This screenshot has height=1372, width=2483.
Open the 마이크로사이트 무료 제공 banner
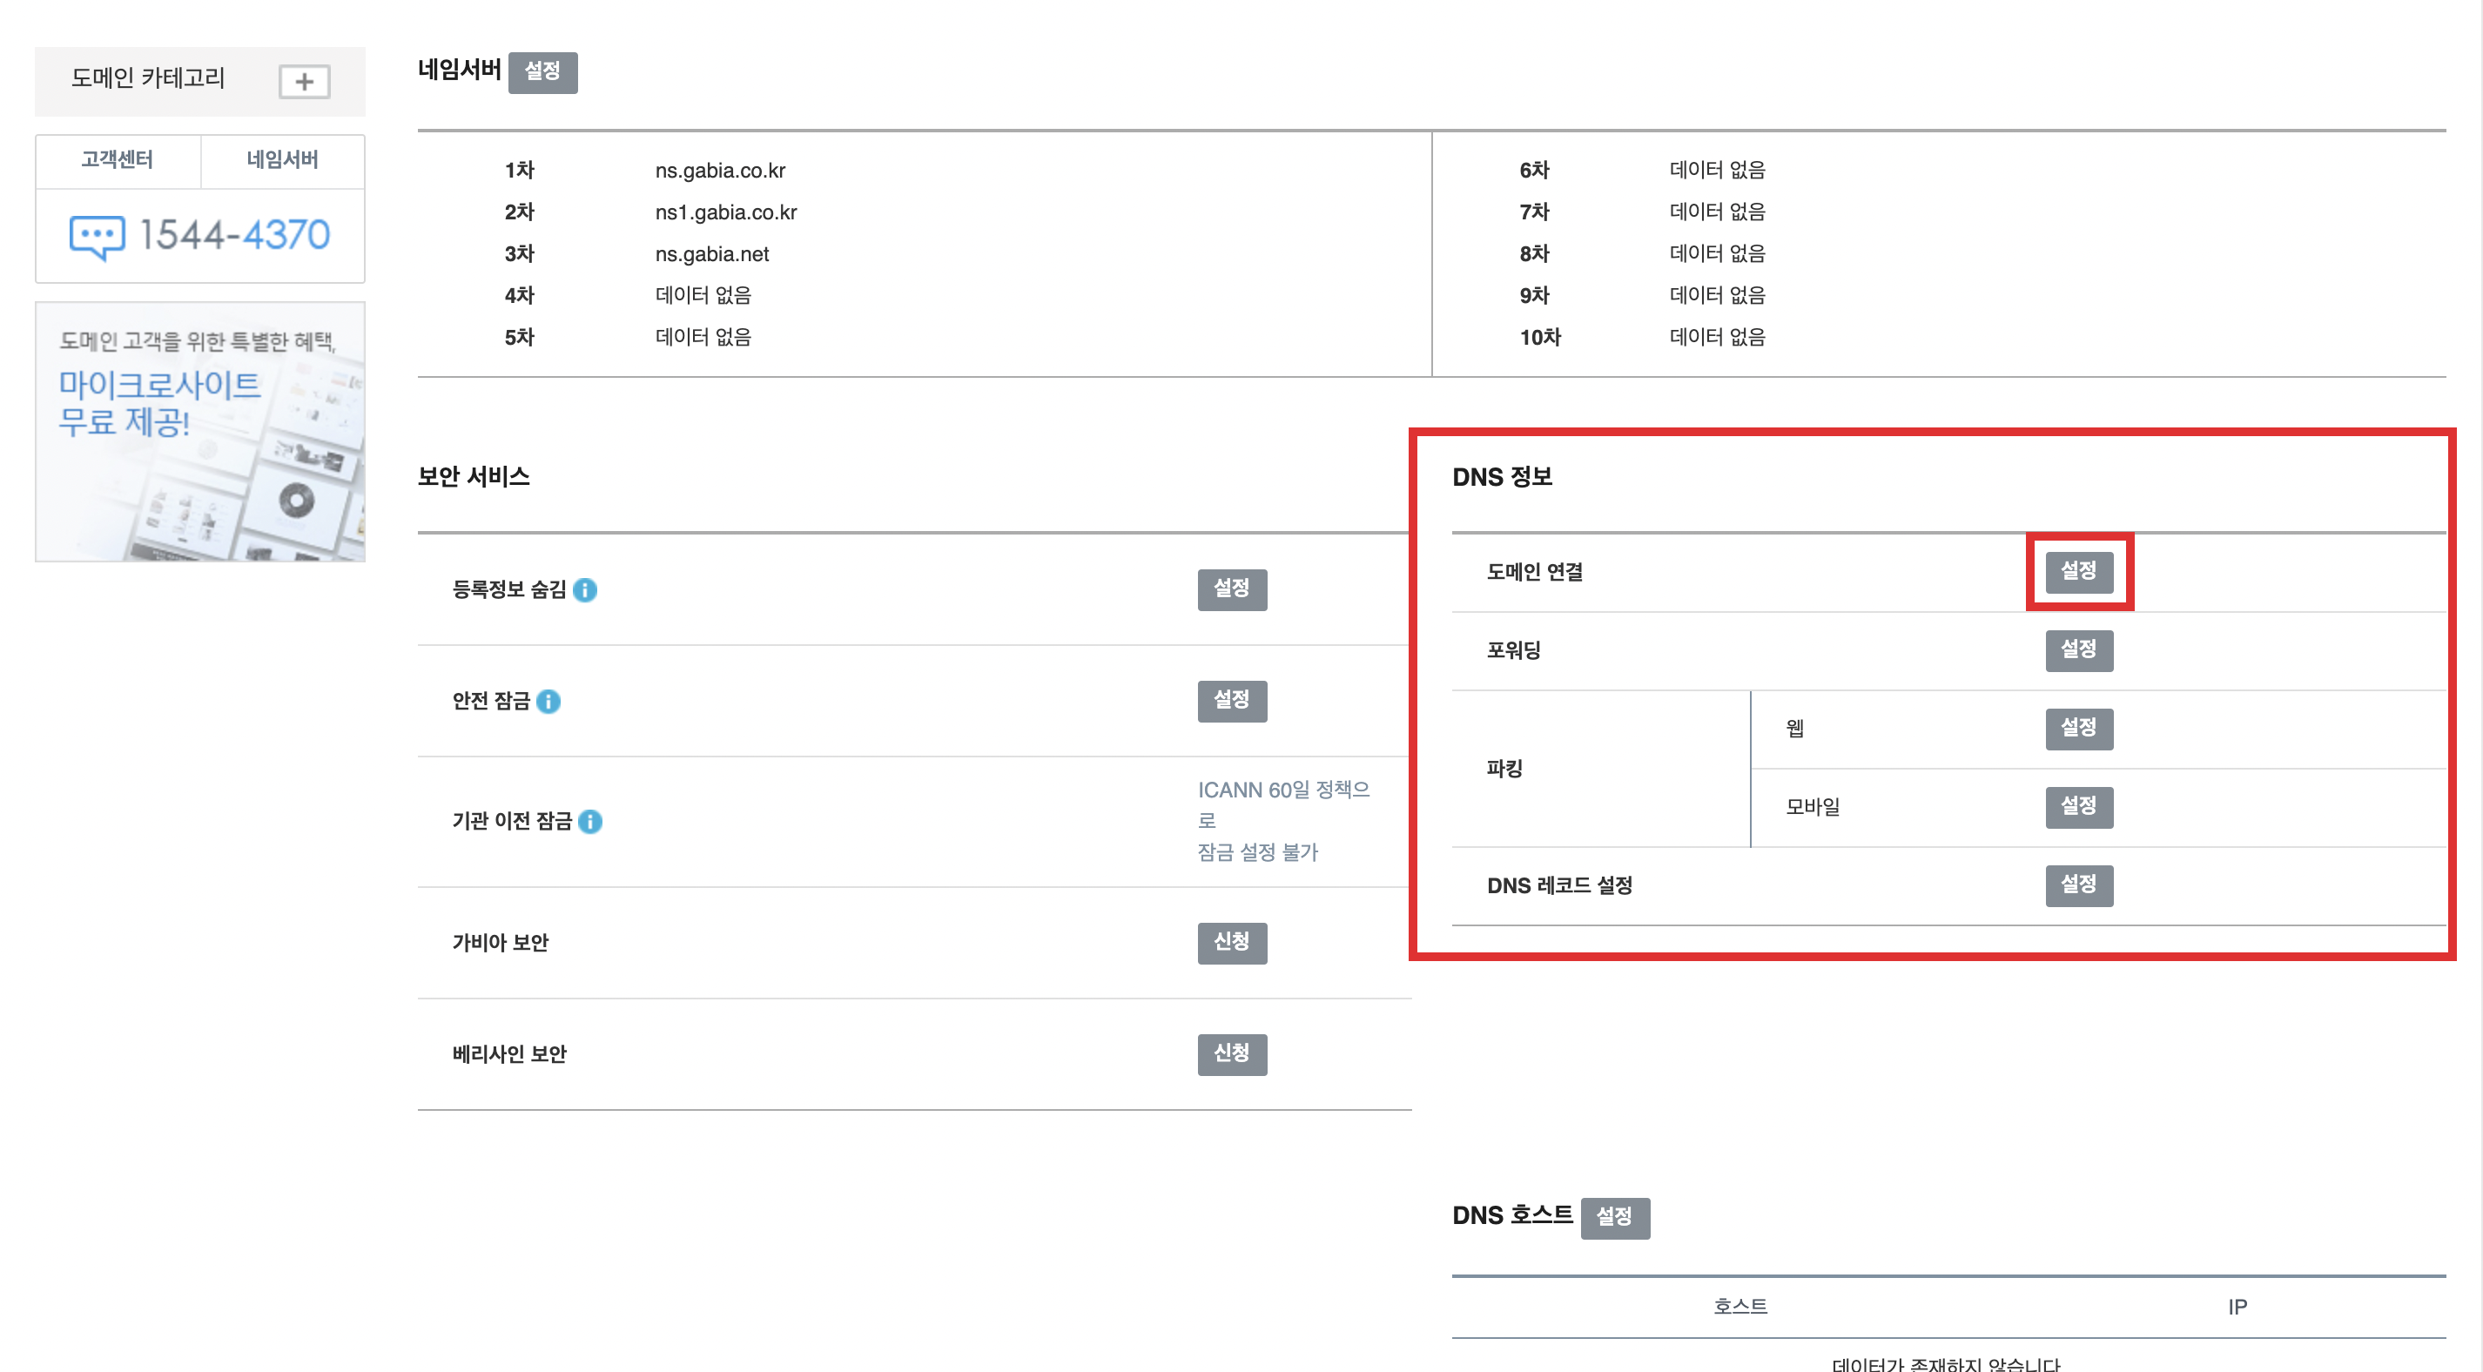pos(199,432)
